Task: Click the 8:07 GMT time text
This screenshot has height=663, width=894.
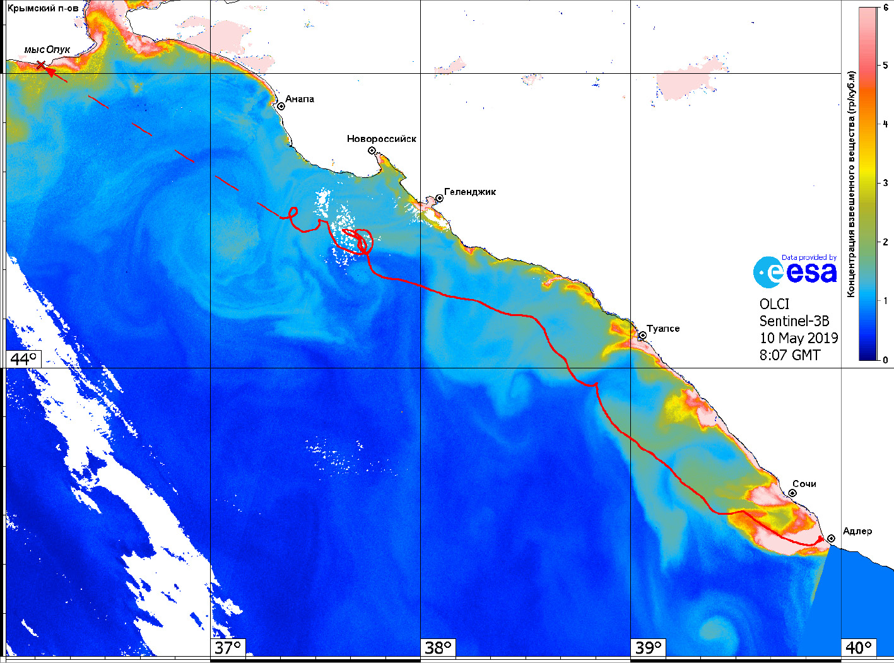Action: pos(789,355)
